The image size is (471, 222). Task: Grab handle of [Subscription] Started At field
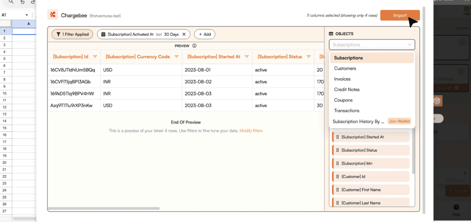pyautogui.click(x=338, y=137)
